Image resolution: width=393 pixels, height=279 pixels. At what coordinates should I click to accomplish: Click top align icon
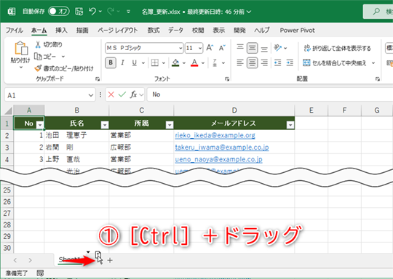click(240, 47)
